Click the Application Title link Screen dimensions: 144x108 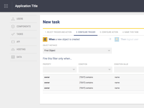26,6
